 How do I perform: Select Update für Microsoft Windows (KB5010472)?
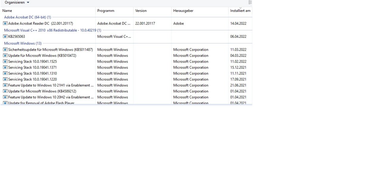pyautogui.click(x=42, y=55)
